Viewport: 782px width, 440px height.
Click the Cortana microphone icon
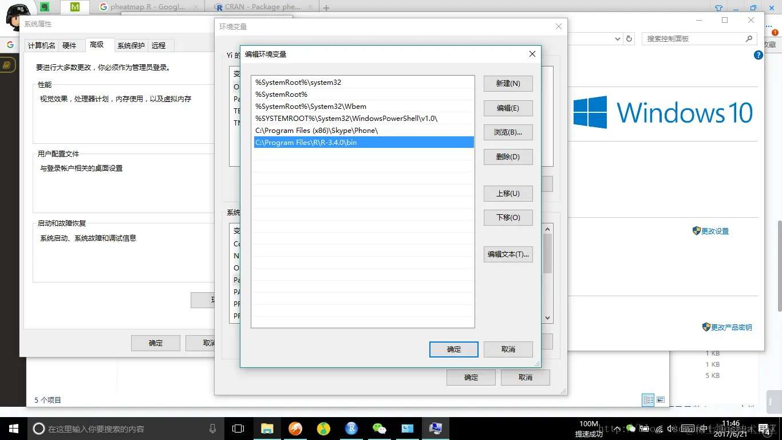pyautogui.click(x=213, y=429)
